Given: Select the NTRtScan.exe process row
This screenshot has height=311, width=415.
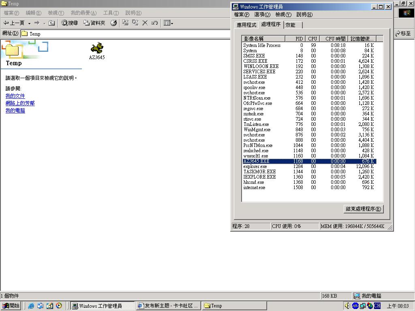Looking at the screenshot, I should [x=309, y=98].
